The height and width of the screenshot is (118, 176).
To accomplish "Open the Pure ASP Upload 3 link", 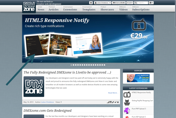I will (x=139, y=117).
